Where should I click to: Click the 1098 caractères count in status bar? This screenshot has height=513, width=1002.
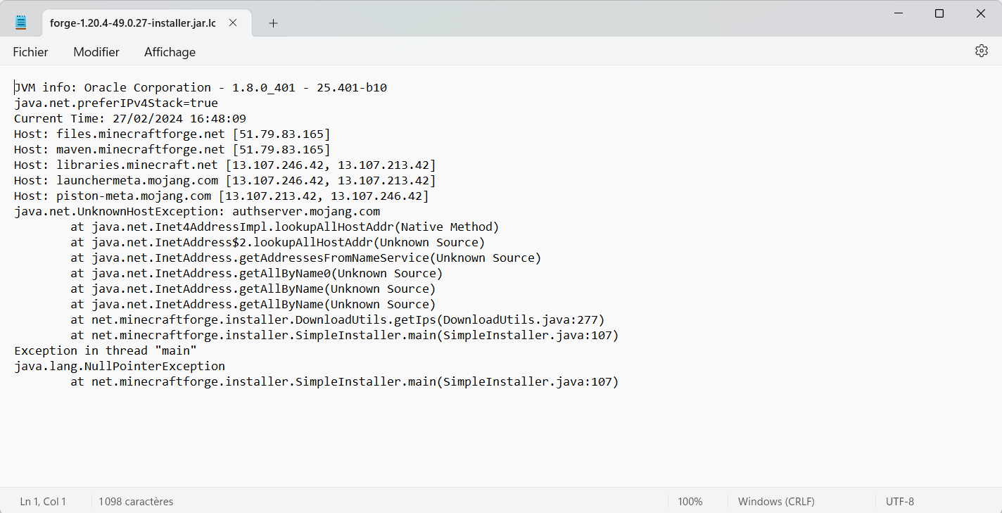pyautogui.click(x=136, y=502)
